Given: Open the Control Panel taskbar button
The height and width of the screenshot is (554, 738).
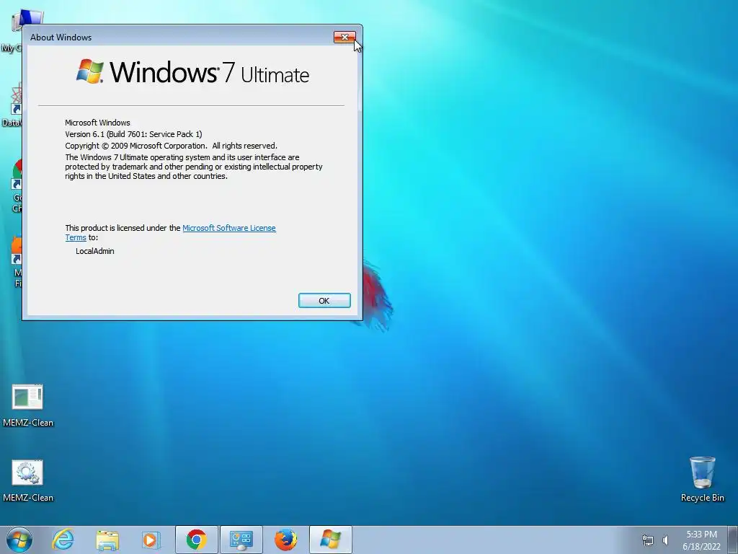Looking at the screenshot, I should 241,540.
